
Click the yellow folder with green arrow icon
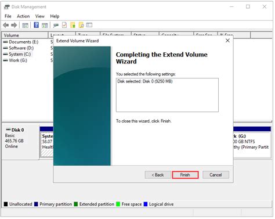pos(73,25)
